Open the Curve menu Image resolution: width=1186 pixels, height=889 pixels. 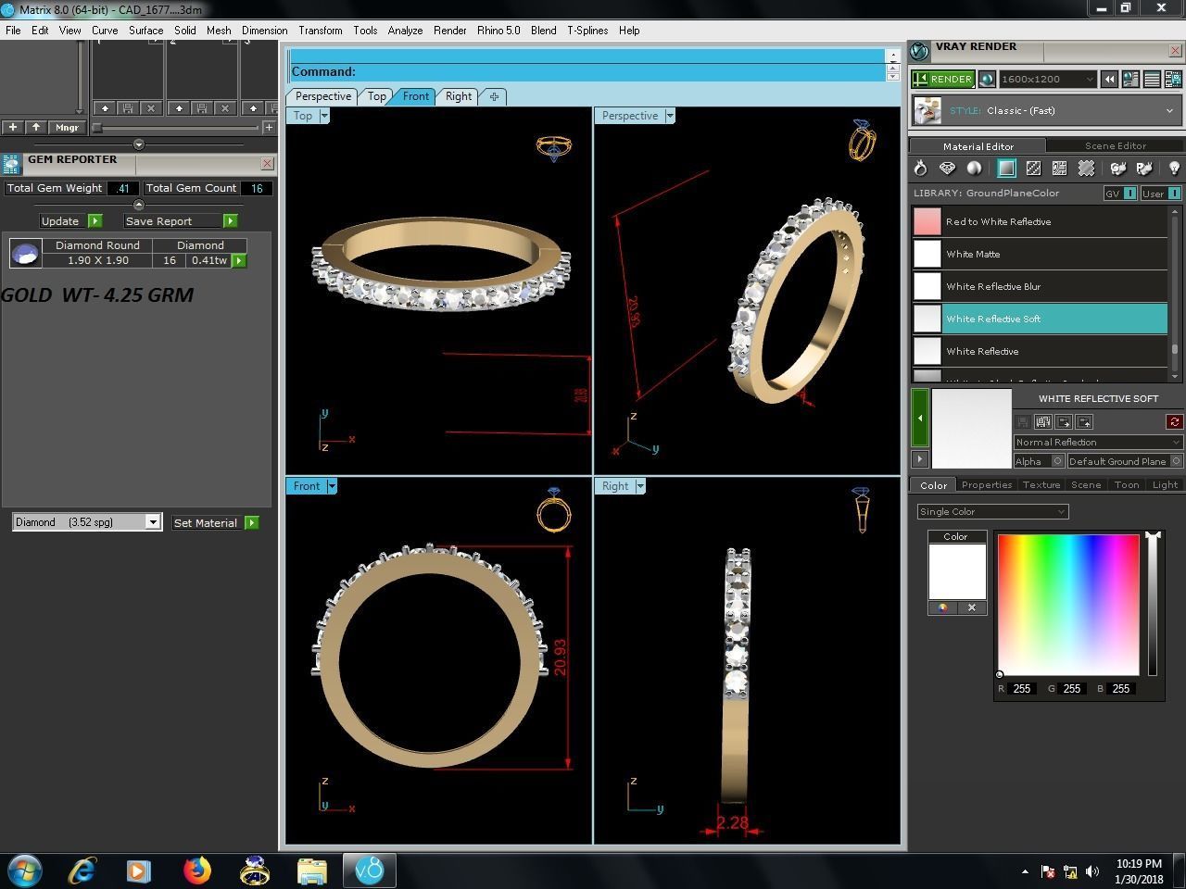pyautogui.click(x=105, y=31)
